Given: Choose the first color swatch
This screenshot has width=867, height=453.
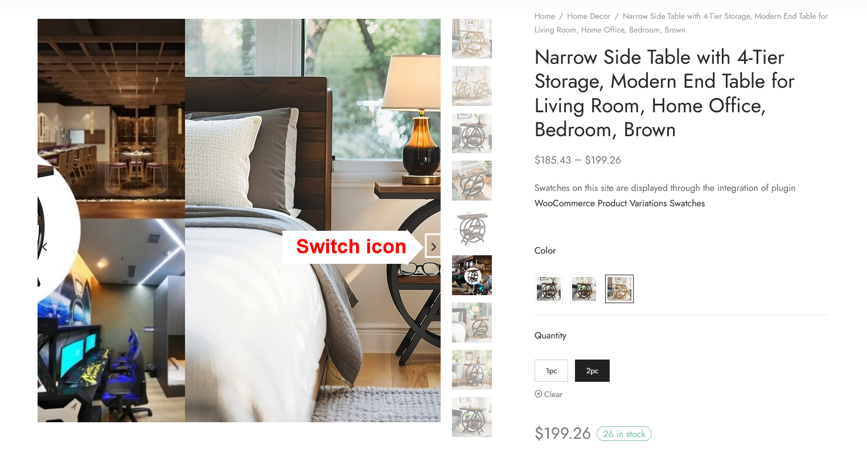Looking at the screenshot, I should click(549, 289).
